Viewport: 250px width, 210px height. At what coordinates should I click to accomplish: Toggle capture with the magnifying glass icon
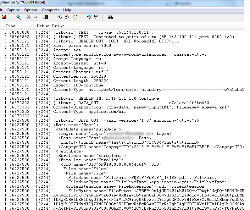[x=19, y=17]
